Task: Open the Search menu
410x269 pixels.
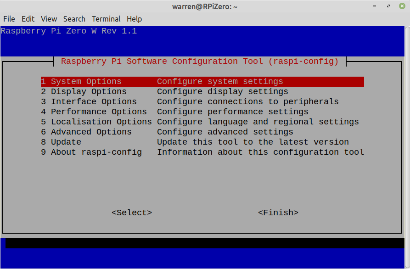Action: click(x=74, y=19)
